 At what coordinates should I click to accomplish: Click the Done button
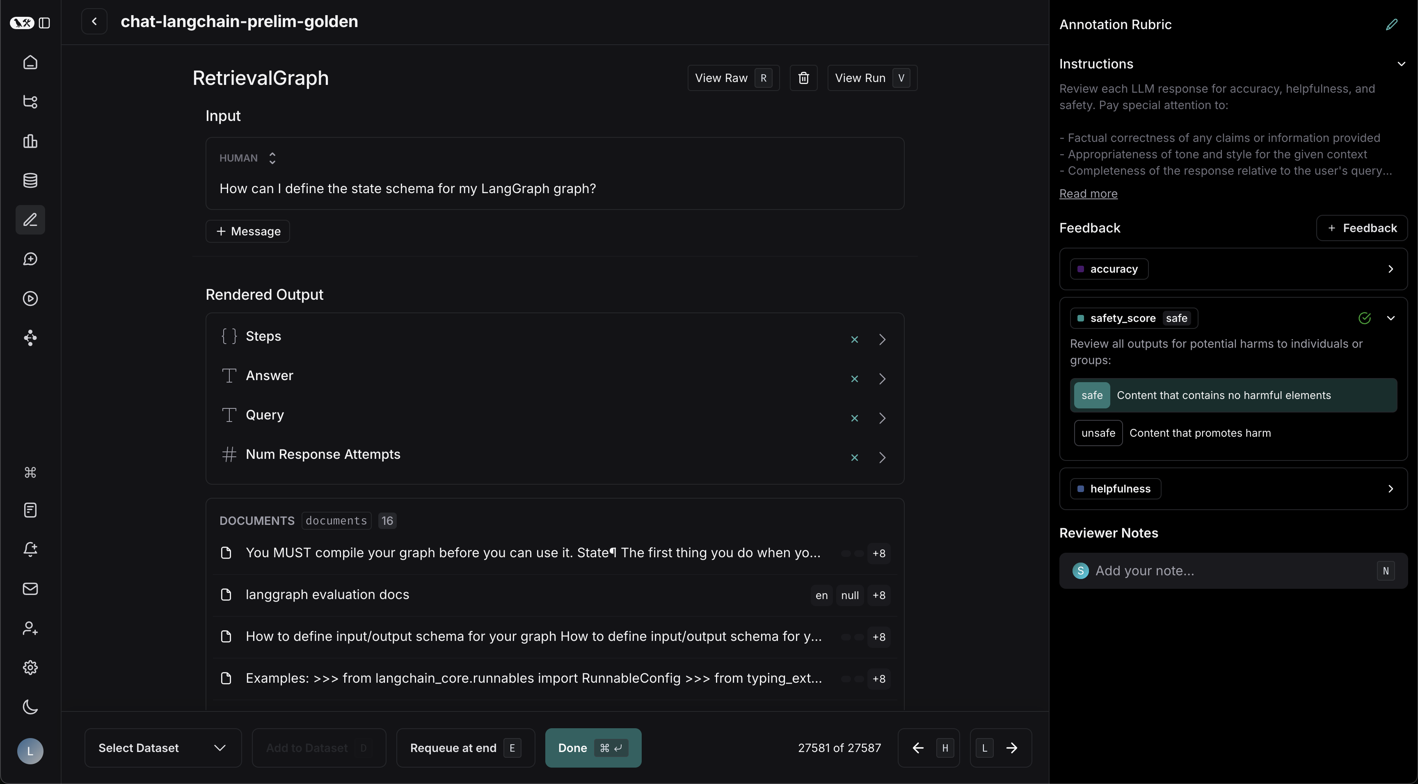[x=592, y=748]
